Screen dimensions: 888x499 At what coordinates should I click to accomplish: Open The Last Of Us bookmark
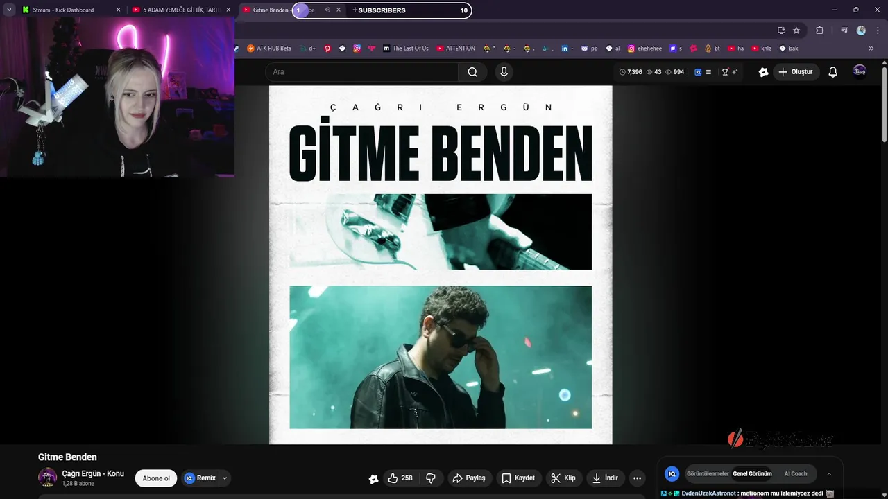point(406,49)
